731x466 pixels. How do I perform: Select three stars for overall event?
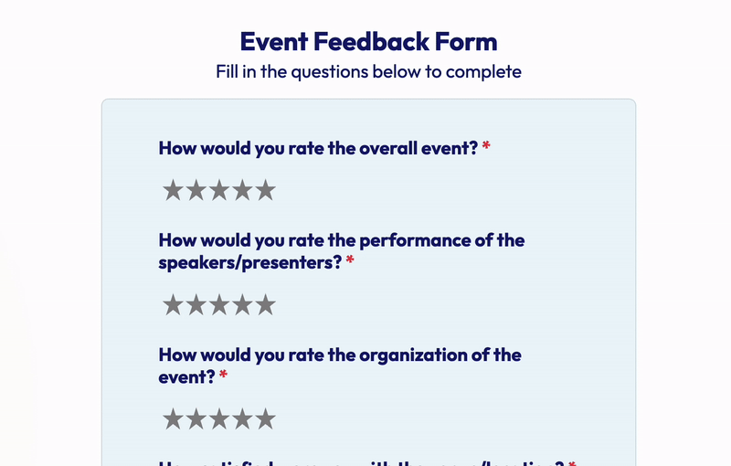click(x=219, y=191)
